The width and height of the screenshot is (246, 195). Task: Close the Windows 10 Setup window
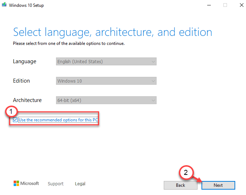242,5
